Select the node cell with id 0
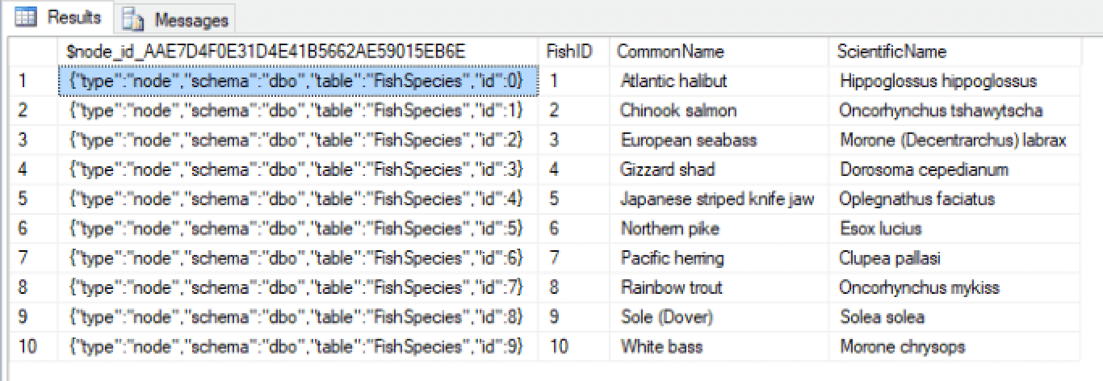The width and height of the screenshot is (1103, 381). (298, 81)
